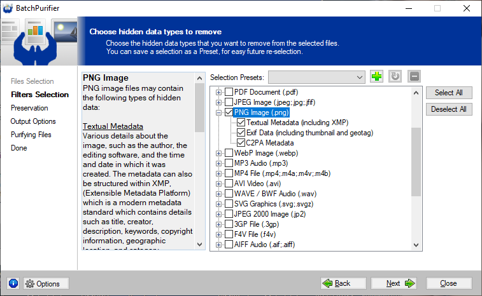The image size is (482, 296).
Task: Expand the MP4 File tree node
Action: 218,173
